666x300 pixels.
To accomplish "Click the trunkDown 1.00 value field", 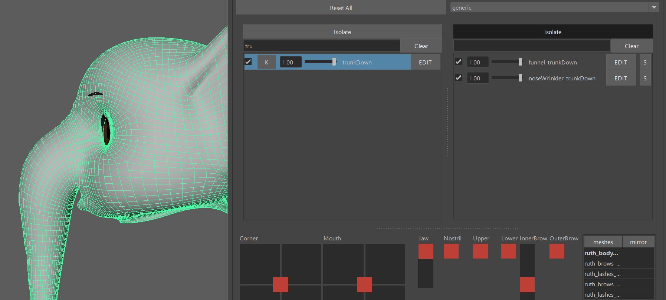I will pyautogui.click(x=290, y=62).
